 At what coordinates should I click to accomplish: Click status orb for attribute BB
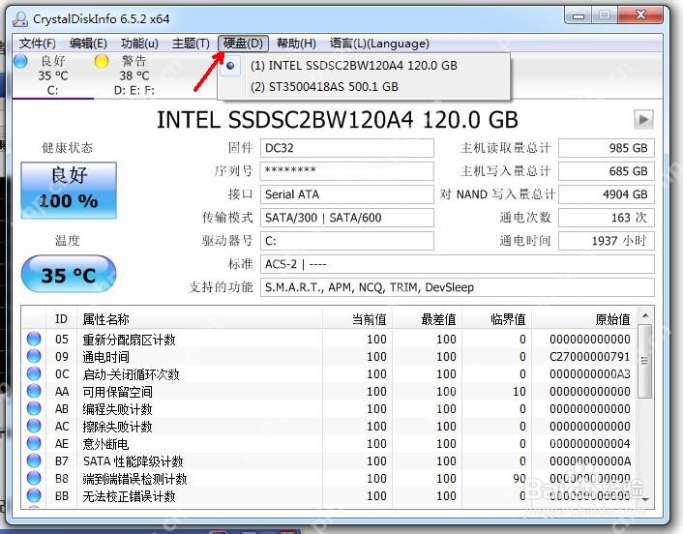[34, 495]
